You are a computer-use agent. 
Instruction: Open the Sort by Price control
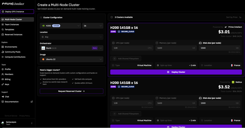pyautogui.click(x=234, y=17)
